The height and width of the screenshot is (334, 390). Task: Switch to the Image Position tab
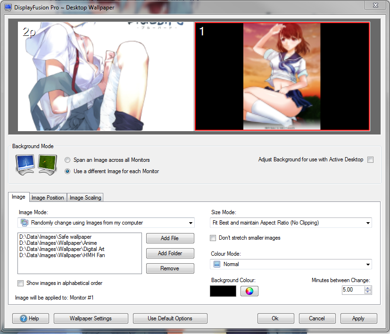point(48,198)
